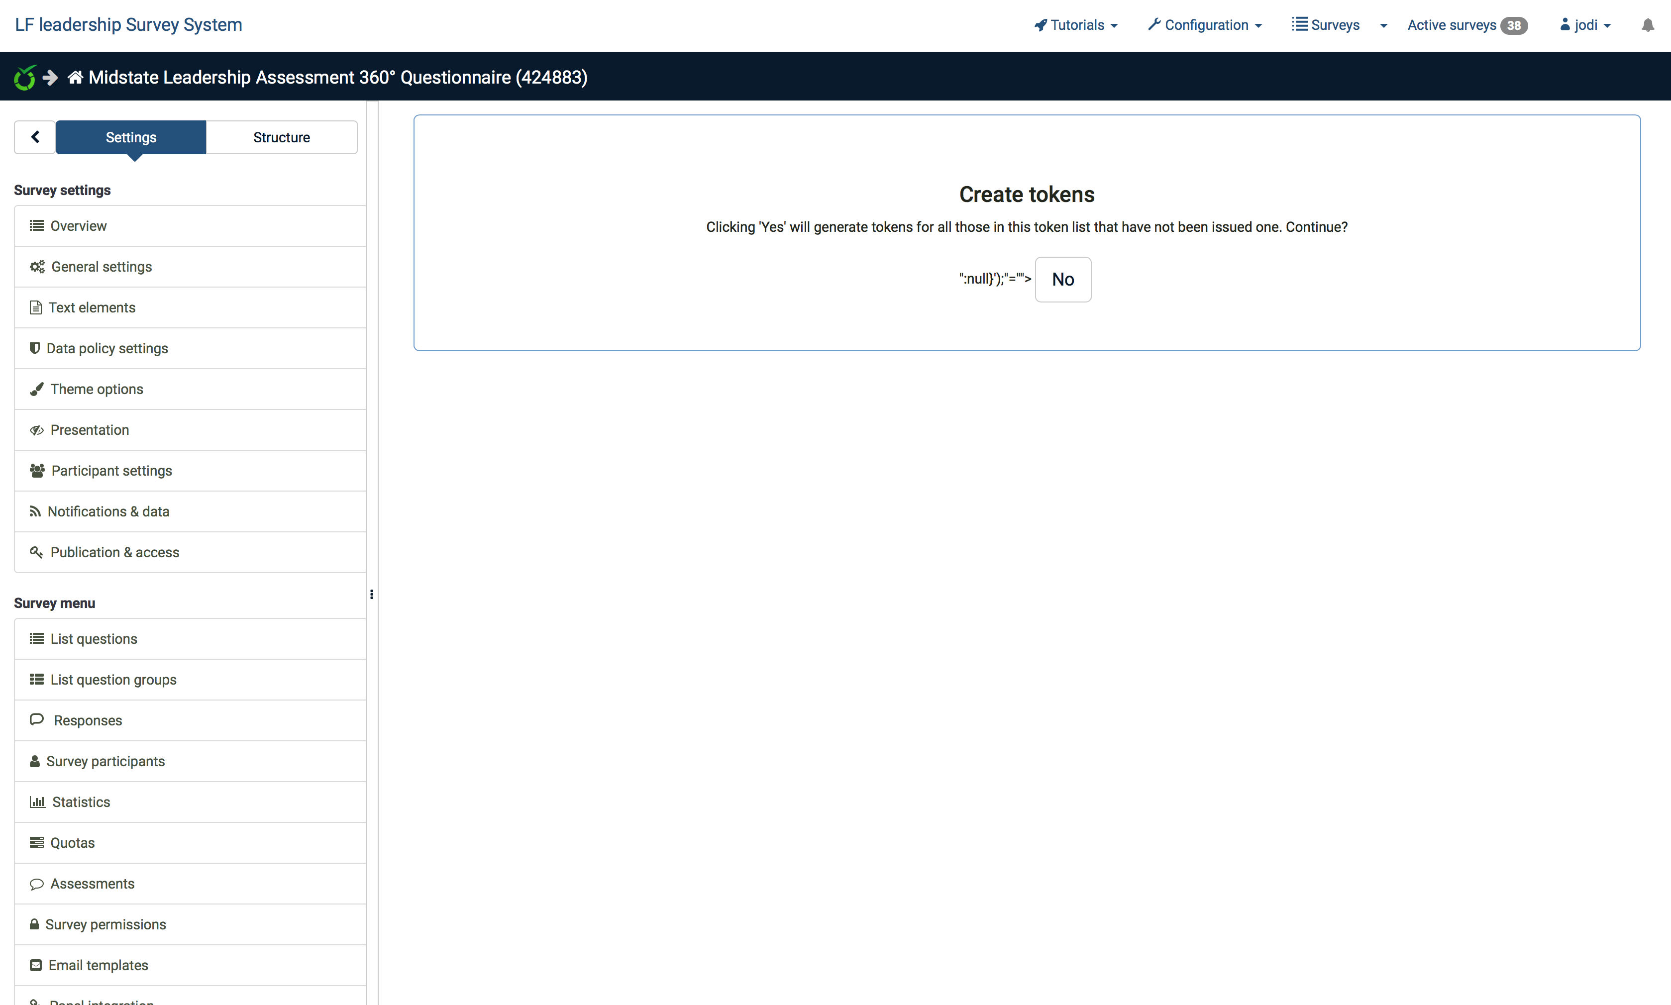Open Email templates in survey menu
Screen dimensions: 1671x1005
click(98, 965)
